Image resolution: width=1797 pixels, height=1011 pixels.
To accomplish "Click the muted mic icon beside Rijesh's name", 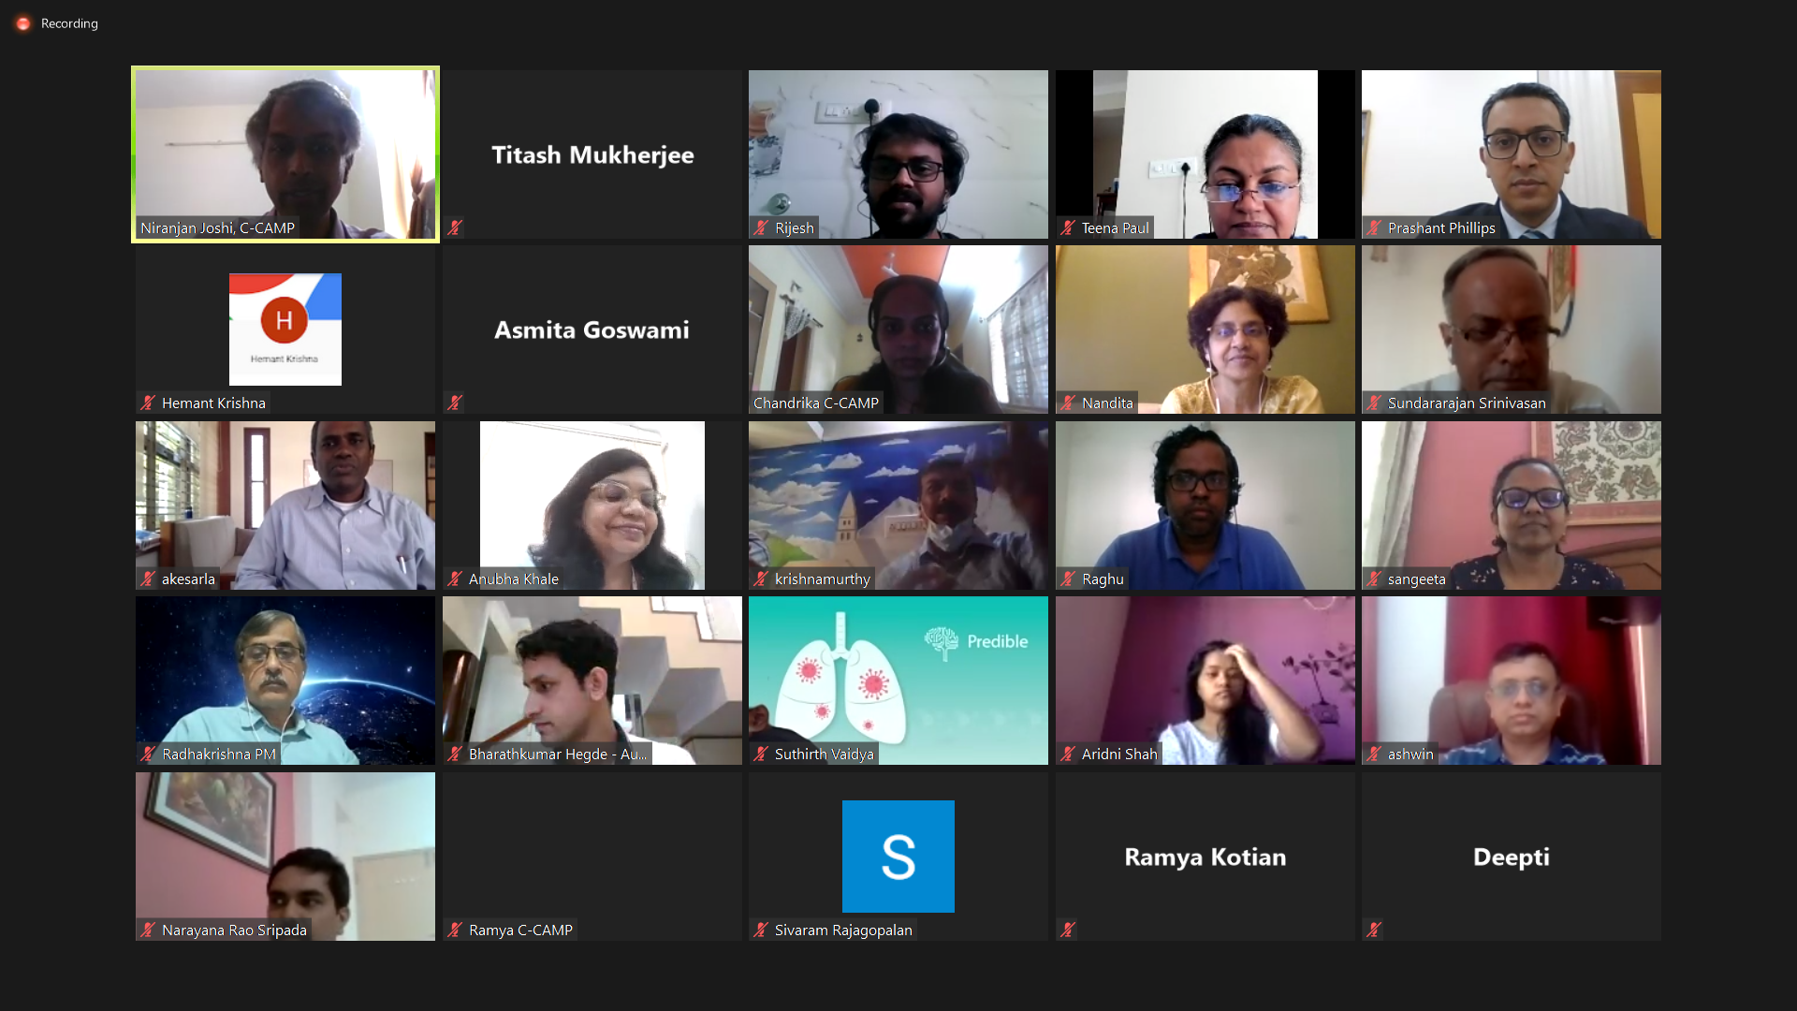I will tap(761, 227).
